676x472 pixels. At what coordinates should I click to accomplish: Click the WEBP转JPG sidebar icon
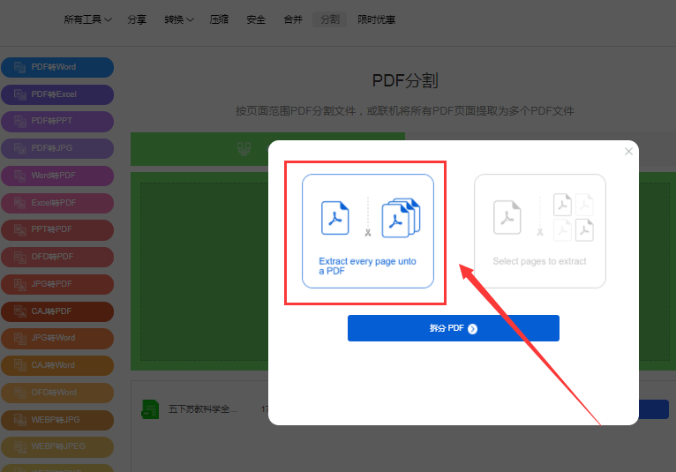[x=19, y=420]
